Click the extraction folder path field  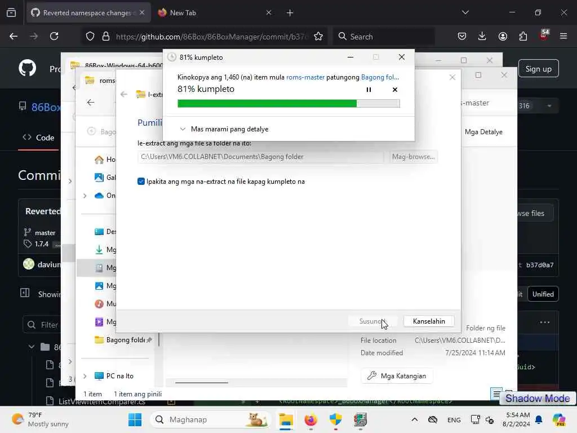pos(260,157)
